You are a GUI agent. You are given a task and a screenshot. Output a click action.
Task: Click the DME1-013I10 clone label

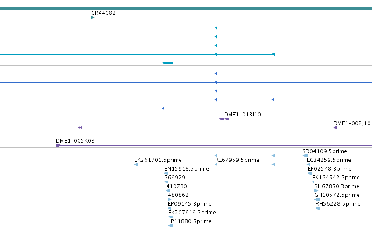click(x=243, y=115)
